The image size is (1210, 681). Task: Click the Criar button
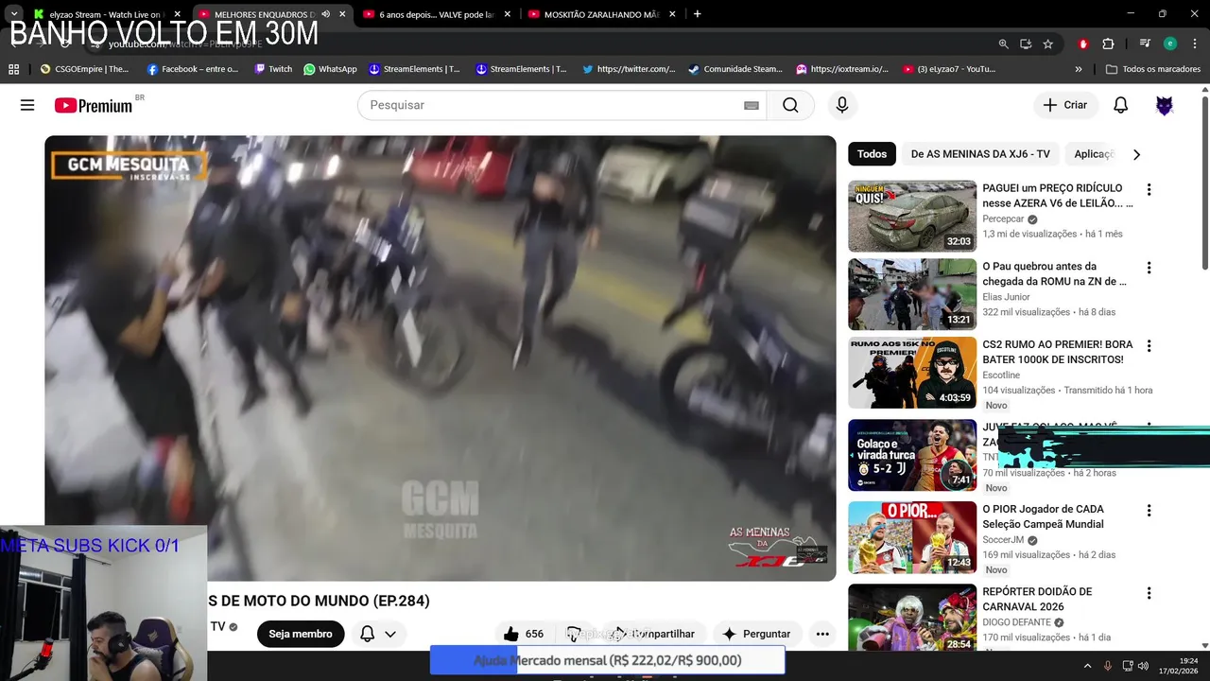1065,105
